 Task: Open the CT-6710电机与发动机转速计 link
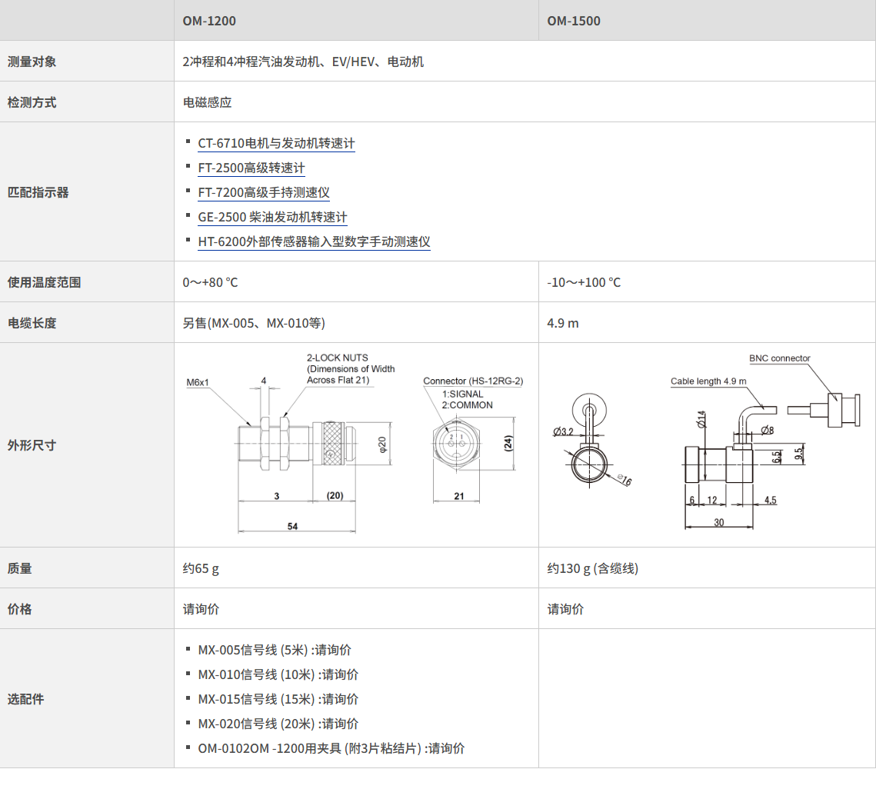click(276, 144)
